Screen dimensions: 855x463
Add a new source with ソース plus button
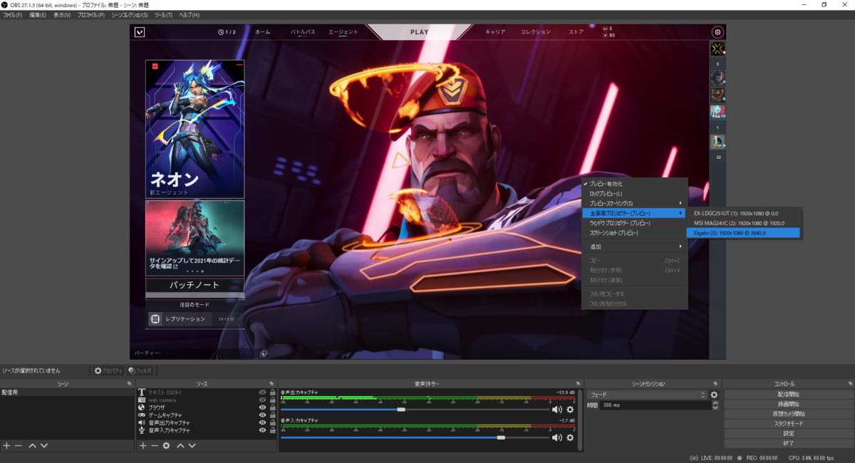pyautogui.click(x=142, y=445)
